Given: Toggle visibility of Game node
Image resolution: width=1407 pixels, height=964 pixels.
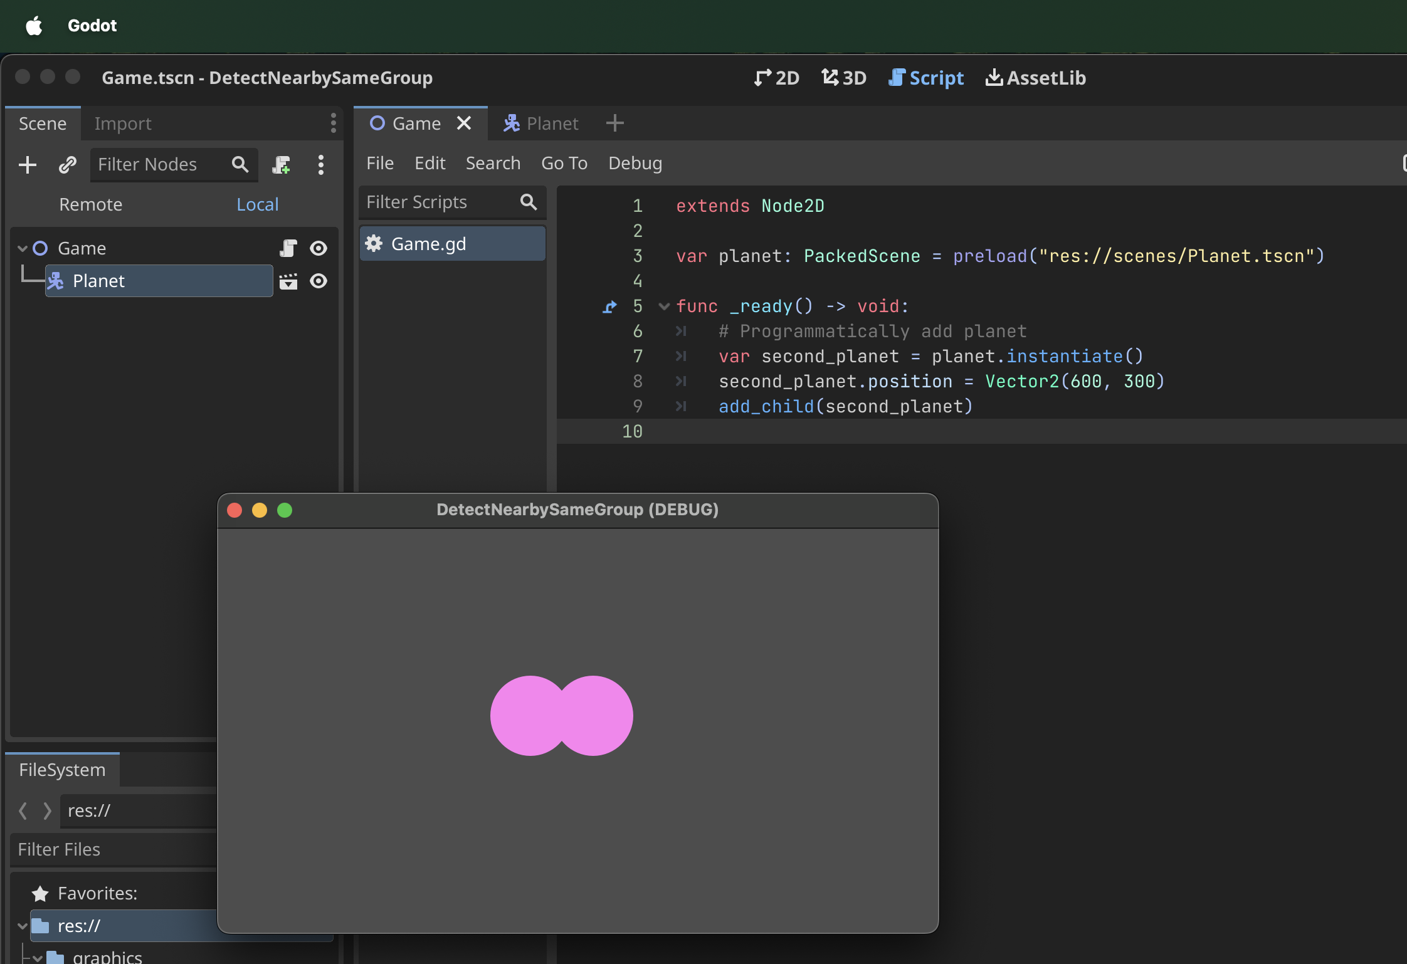Looking at the screenshot, I should coord(319,248).
